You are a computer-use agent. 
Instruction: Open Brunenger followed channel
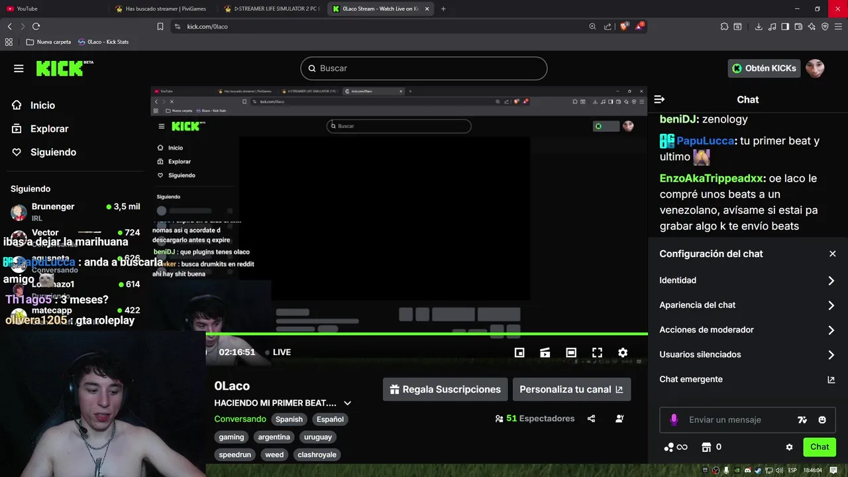tap(75, 212)
